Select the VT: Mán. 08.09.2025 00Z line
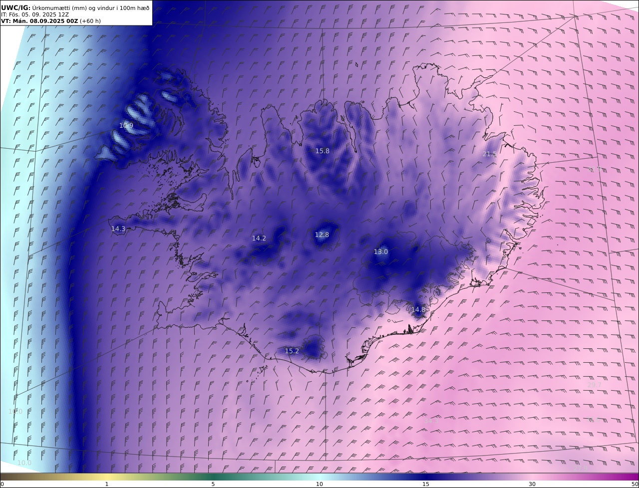Screen dimensions: 639x488 click(51, 21)
